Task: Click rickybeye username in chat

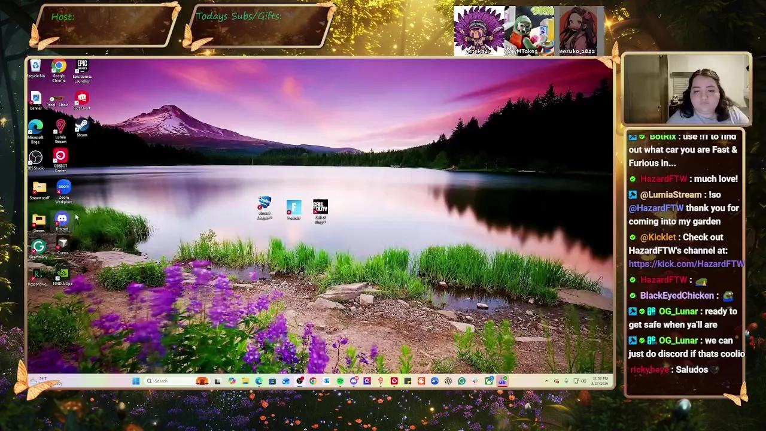Action: [649, 370]
